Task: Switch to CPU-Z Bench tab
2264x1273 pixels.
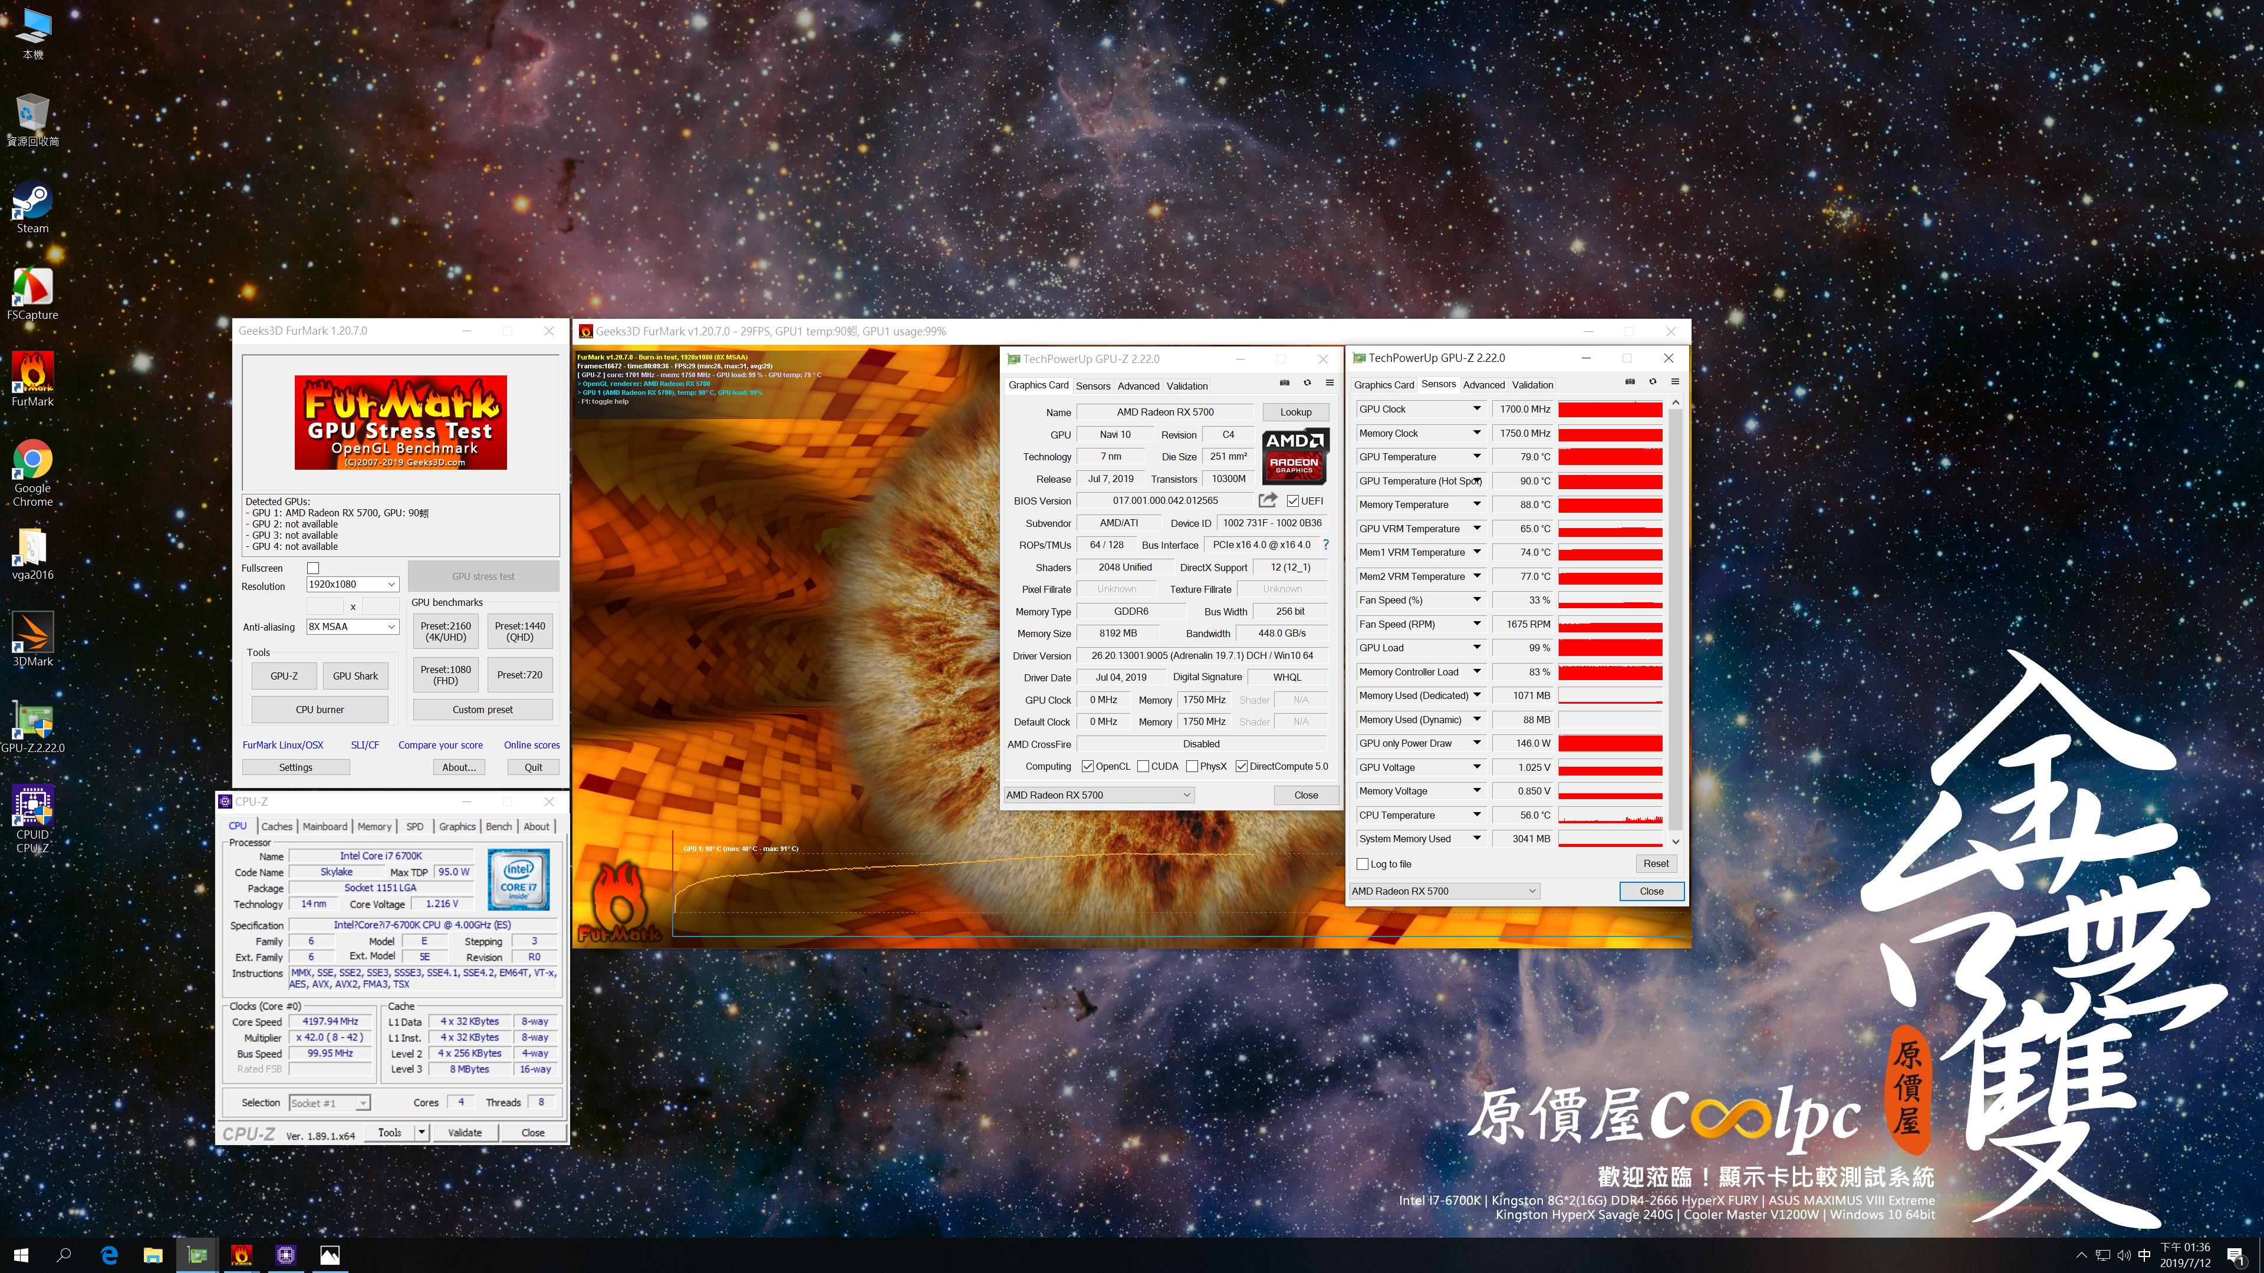Action: (x=498, y=826)
